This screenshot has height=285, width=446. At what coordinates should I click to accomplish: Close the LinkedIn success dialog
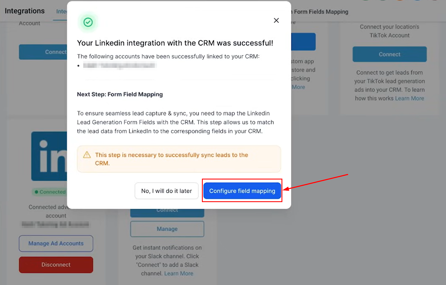[276, 20]
